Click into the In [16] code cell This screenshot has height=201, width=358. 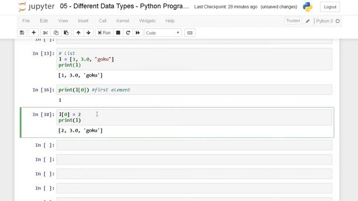click(194, 90)
